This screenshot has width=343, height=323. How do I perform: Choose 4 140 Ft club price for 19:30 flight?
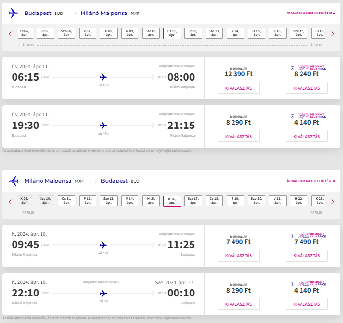tap(306, 136)
